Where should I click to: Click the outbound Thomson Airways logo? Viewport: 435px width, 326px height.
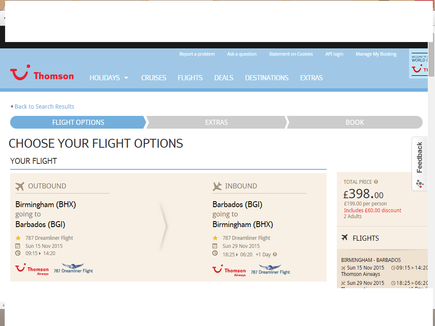coord(32,269)
